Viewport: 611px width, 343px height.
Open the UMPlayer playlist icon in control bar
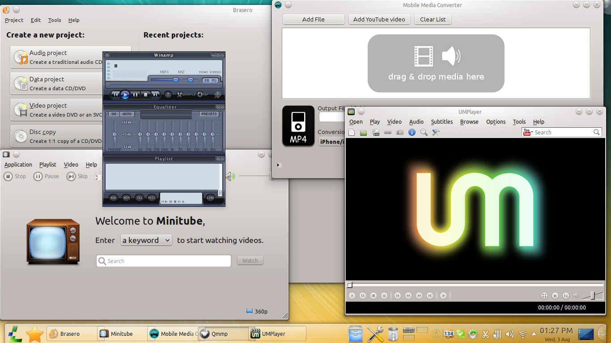point(555,296)
